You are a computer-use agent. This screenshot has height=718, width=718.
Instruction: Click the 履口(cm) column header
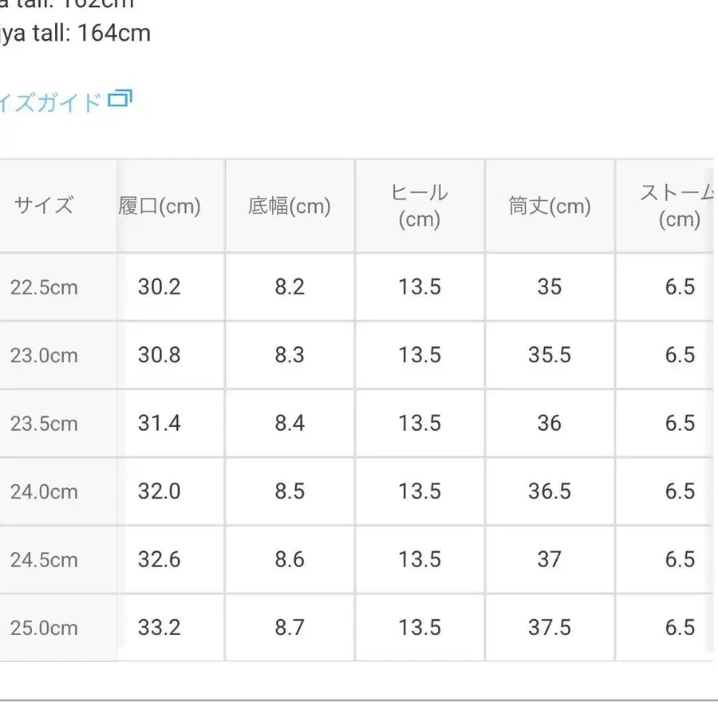pos(160,207)
